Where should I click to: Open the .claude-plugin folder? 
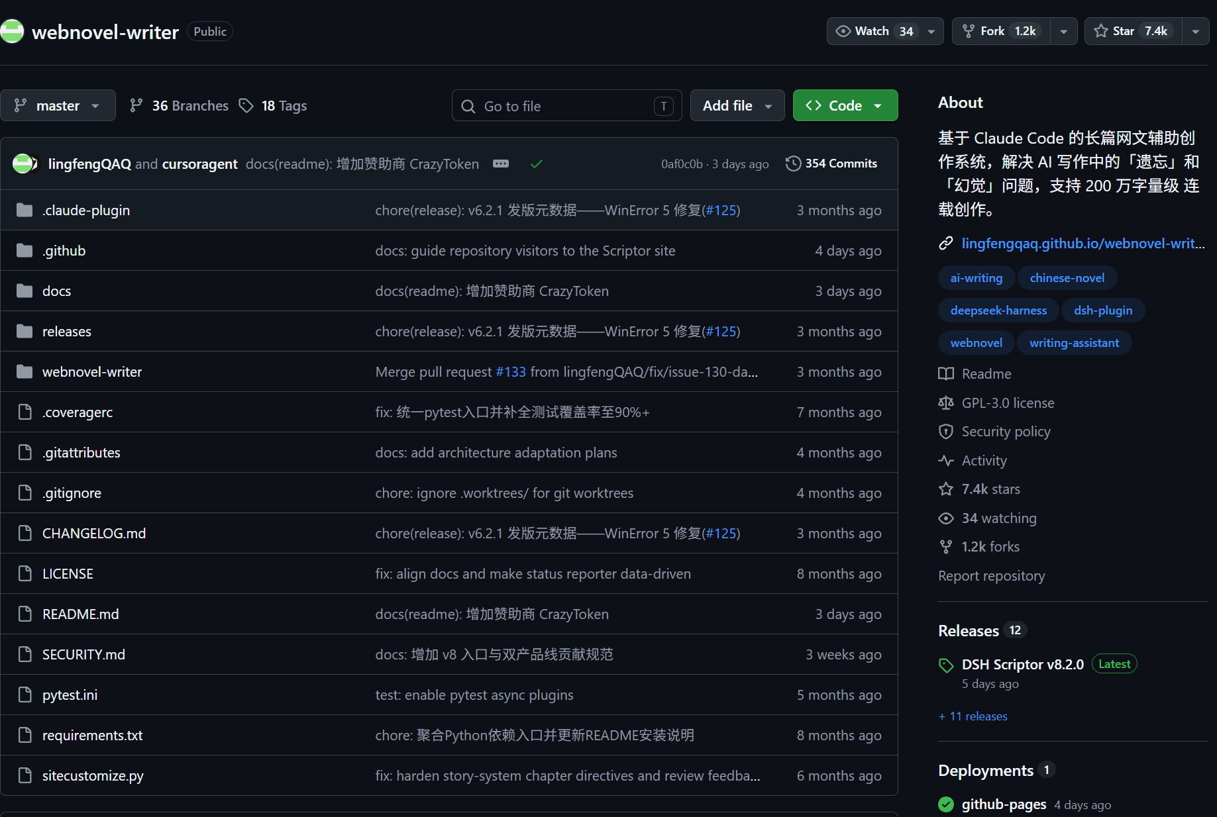point(86,211)
